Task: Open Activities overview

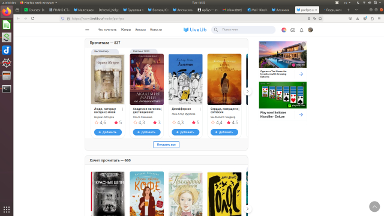Action: pyautogui.click(x=9, y=2)
